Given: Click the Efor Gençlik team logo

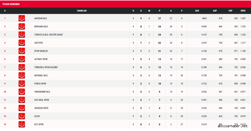Looking at the screenshot, I should coord(22,51).
